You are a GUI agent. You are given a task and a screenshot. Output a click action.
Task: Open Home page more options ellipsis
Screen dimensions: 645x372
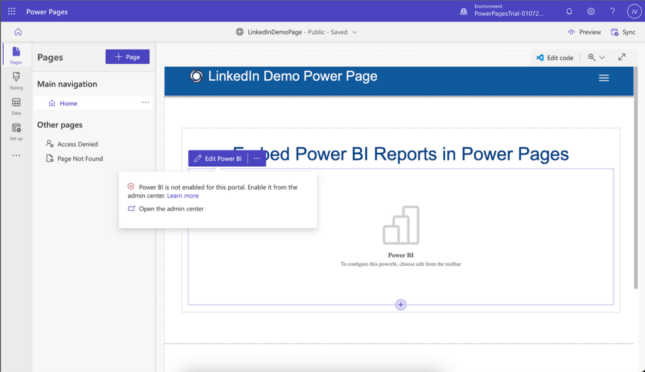(x=146, y=103)
